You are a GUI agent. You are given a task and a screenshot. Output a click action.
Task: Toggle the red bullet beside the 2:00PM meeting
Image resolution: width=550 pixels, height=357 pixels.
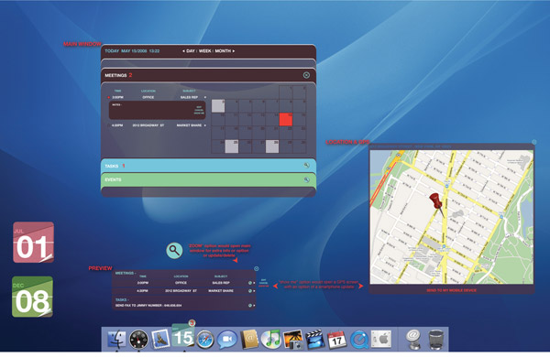(x=109, y=97)
